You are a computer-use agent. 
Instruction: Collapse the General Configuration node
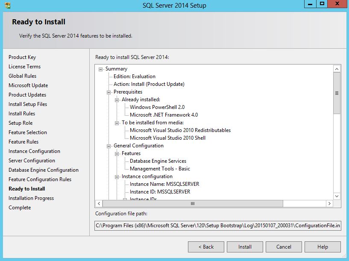[x=109, y=146]
